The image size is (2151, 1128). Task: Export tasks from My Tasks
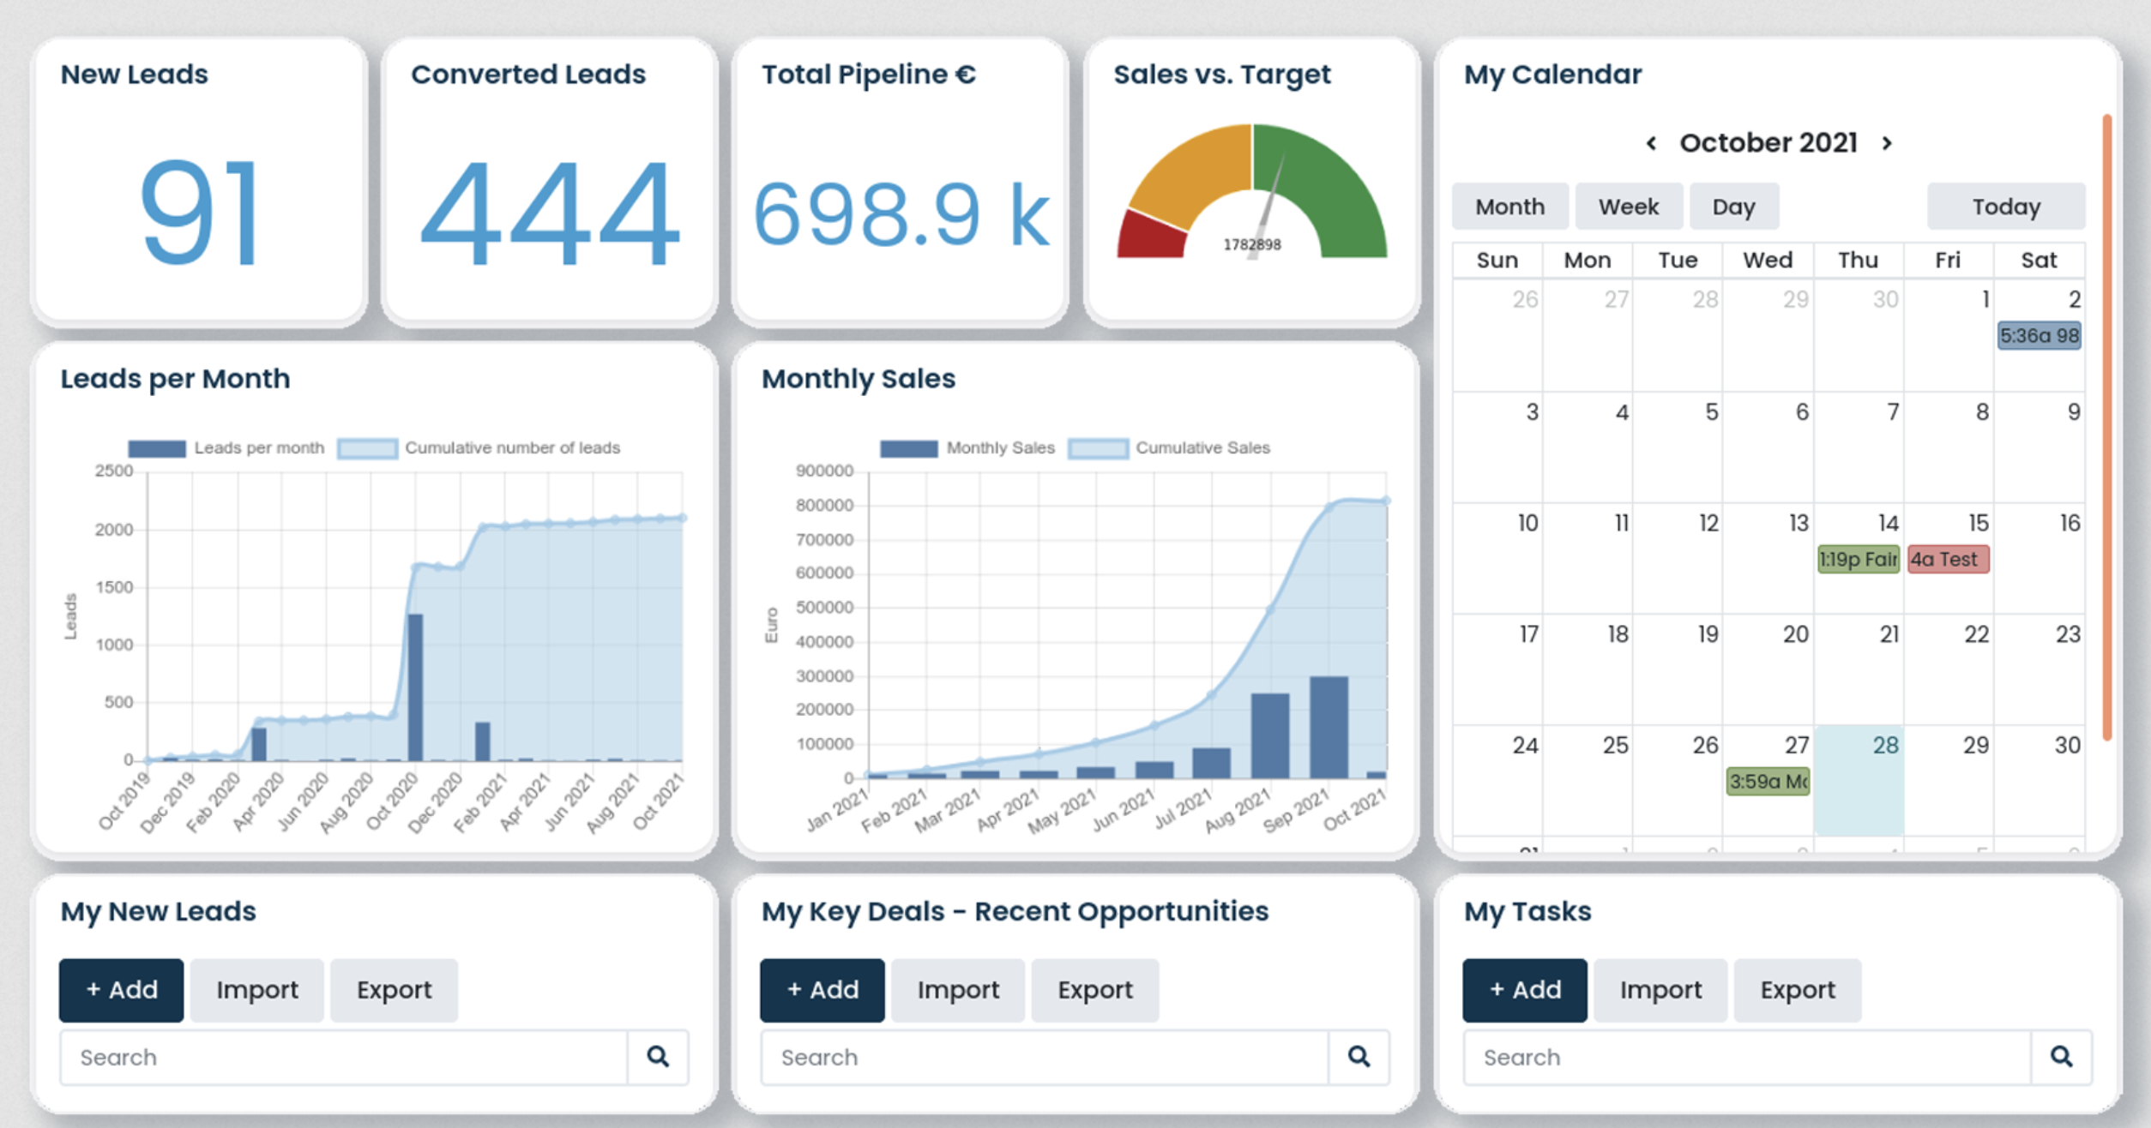click(x=1798, y=990)
